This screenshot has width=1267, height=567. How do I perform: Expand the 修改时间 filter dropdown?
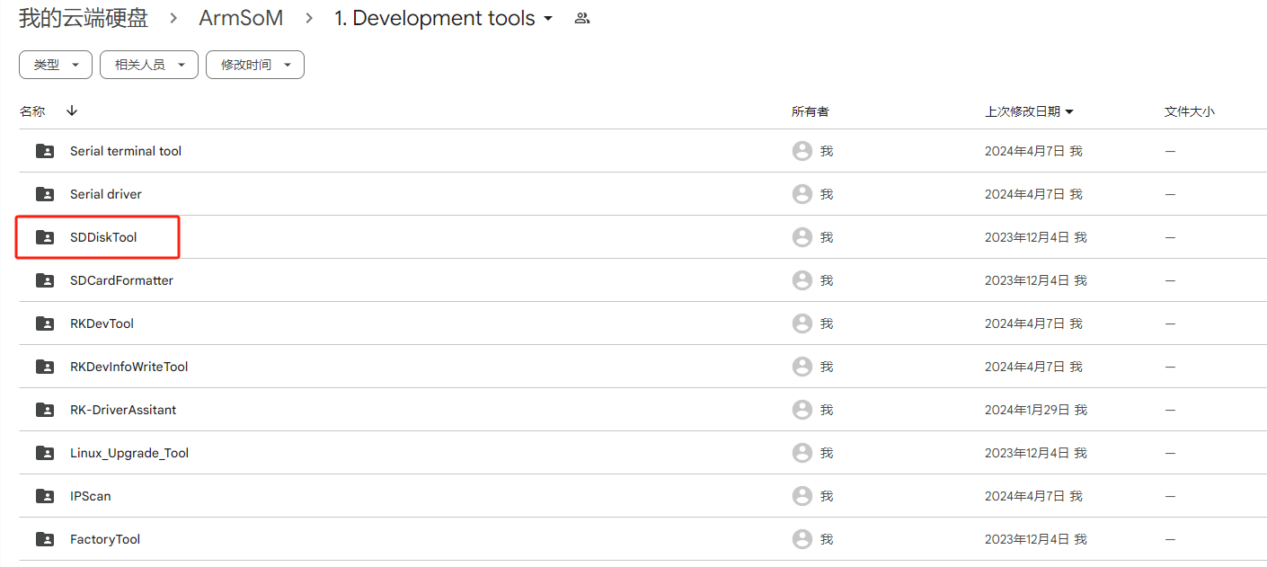click(x=254, y=64)
